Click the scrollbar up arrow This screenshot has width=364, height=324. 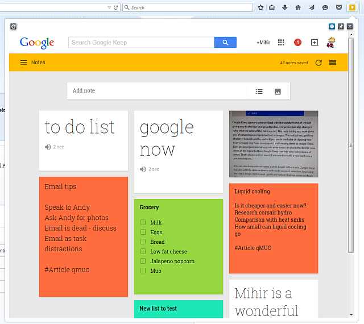click(351, 34)
